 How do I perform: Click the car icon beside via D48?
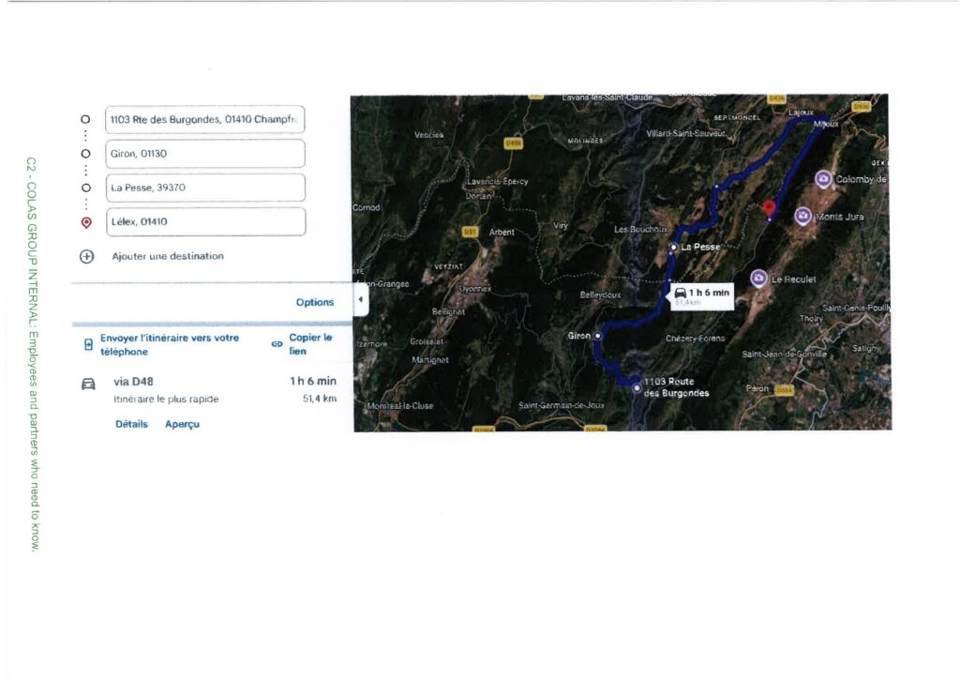[x=88, y=385]
